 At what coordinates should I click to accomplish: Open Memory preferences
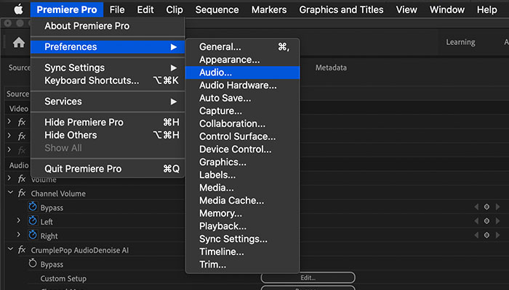(242, 213)
